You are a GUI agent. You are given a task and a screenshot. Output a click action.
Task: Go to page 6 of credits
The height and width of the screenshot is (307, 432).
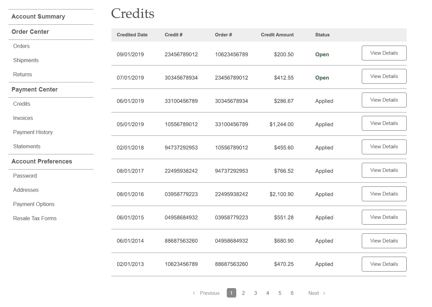click(x=292, y=293)
